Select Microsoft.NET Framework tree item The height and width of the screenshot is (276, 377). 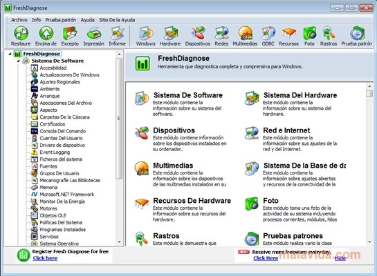67,194
